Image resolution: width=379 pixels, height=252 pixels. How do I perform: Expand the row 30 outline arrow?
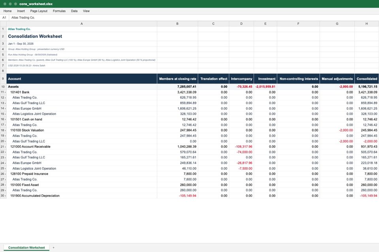[5, 196]
